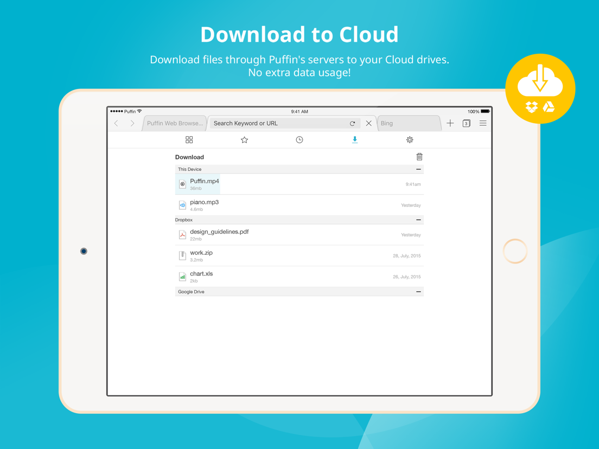Collapse the This Device section
Screen dimensions: 599x449
tap(418, 169)
